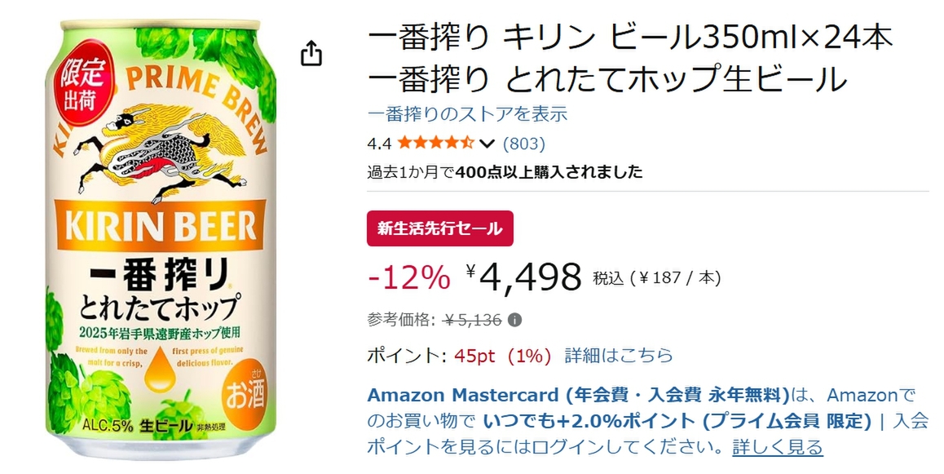944x474 pixels.
Task: Visit the 一番搾りのストアを表示 store link
Action: (x=467, y=114)
